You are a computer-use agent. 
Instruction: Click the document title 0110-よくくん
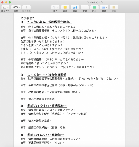(95, 2)
